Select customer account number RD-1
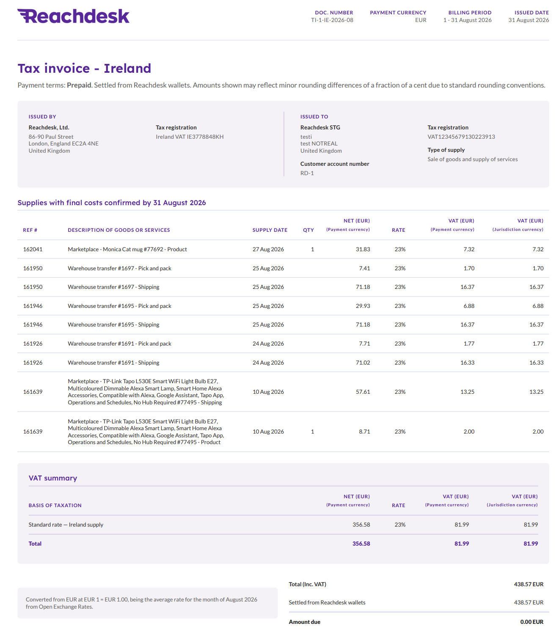The height and width of the screenshot is (637, 556). pos(307,173)
